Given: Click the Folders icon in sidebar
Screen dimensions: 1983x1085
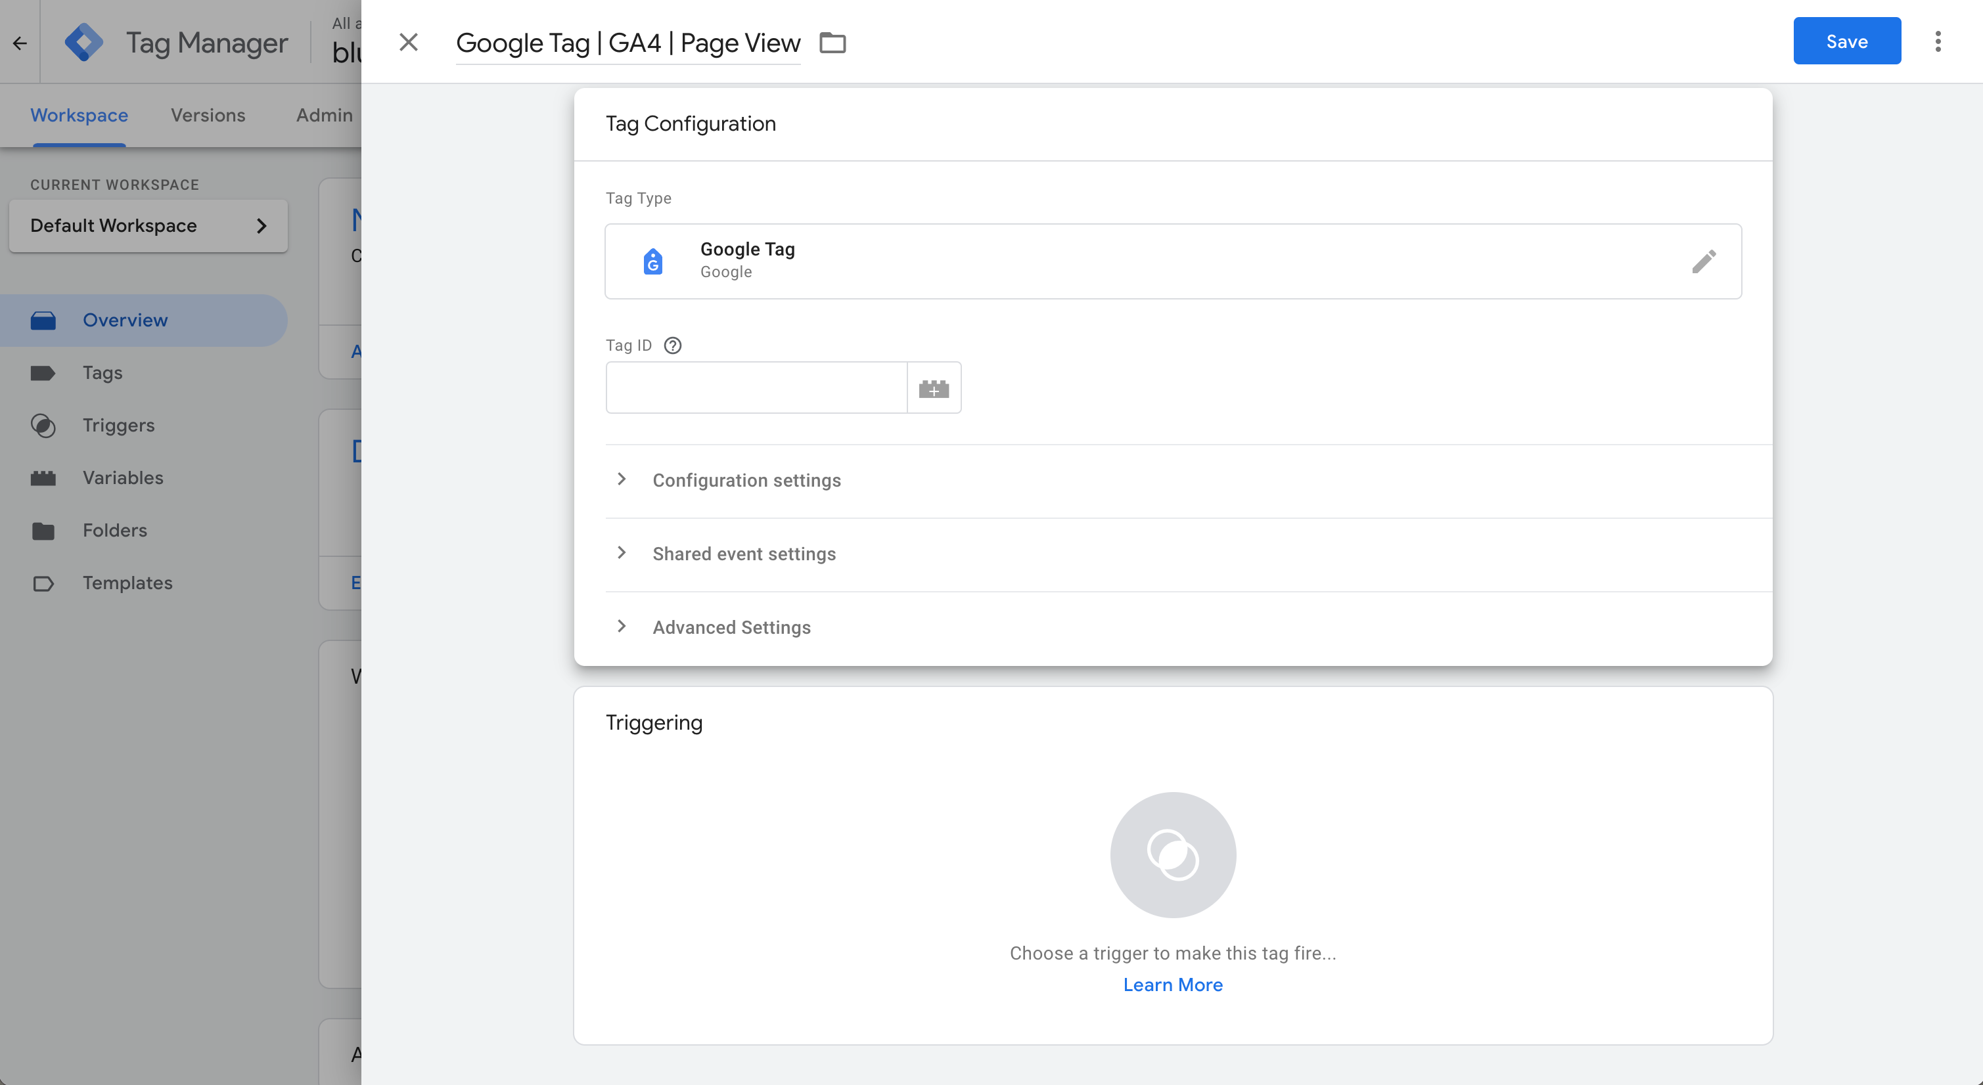Looking at the screenshot, I should 43,531.
